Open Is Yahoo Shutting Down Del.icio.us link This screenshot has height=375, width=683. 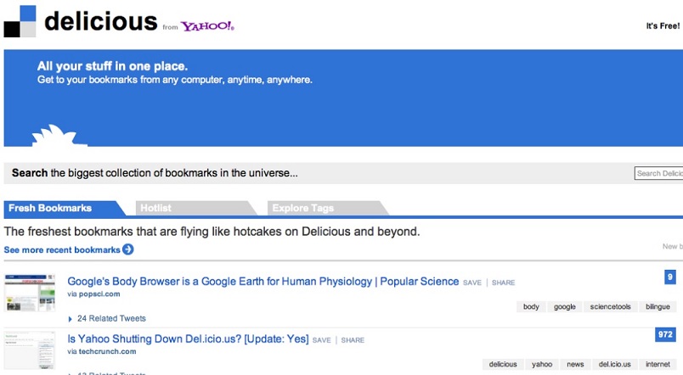[x=188, y=339]
